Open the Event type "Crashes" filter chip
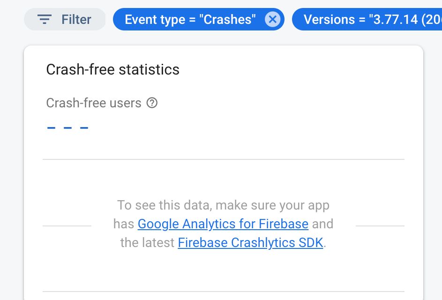 (x=190, y=19)
